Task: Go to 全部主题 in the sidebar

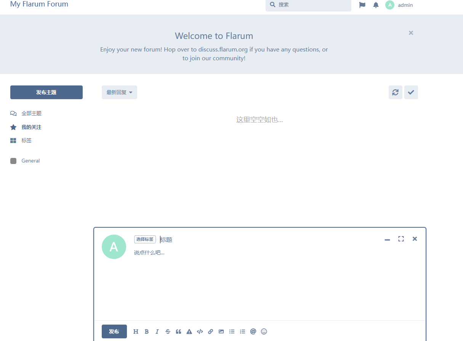Action: click(x=31, y=113)
